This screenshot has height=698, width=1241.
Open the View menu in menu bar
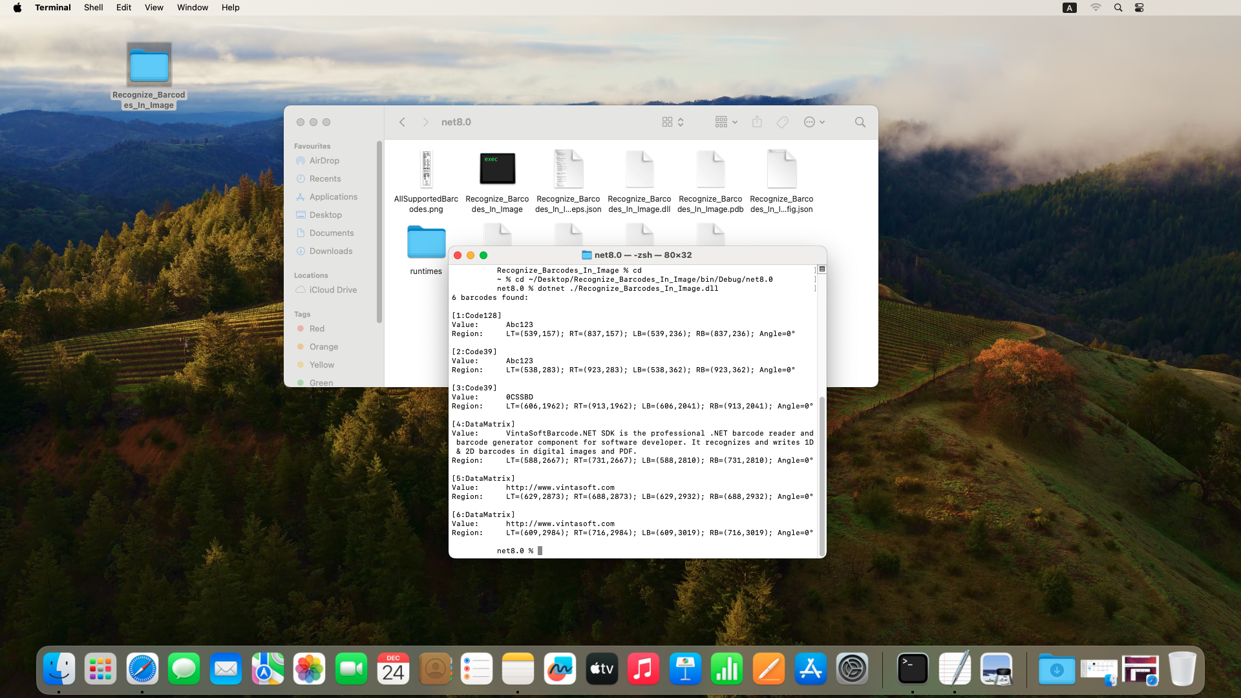point(154,8)
